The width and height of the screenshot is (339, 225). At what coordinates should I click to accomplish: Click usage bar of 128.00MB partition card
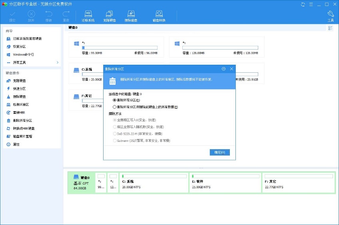[x=220, y=48]
